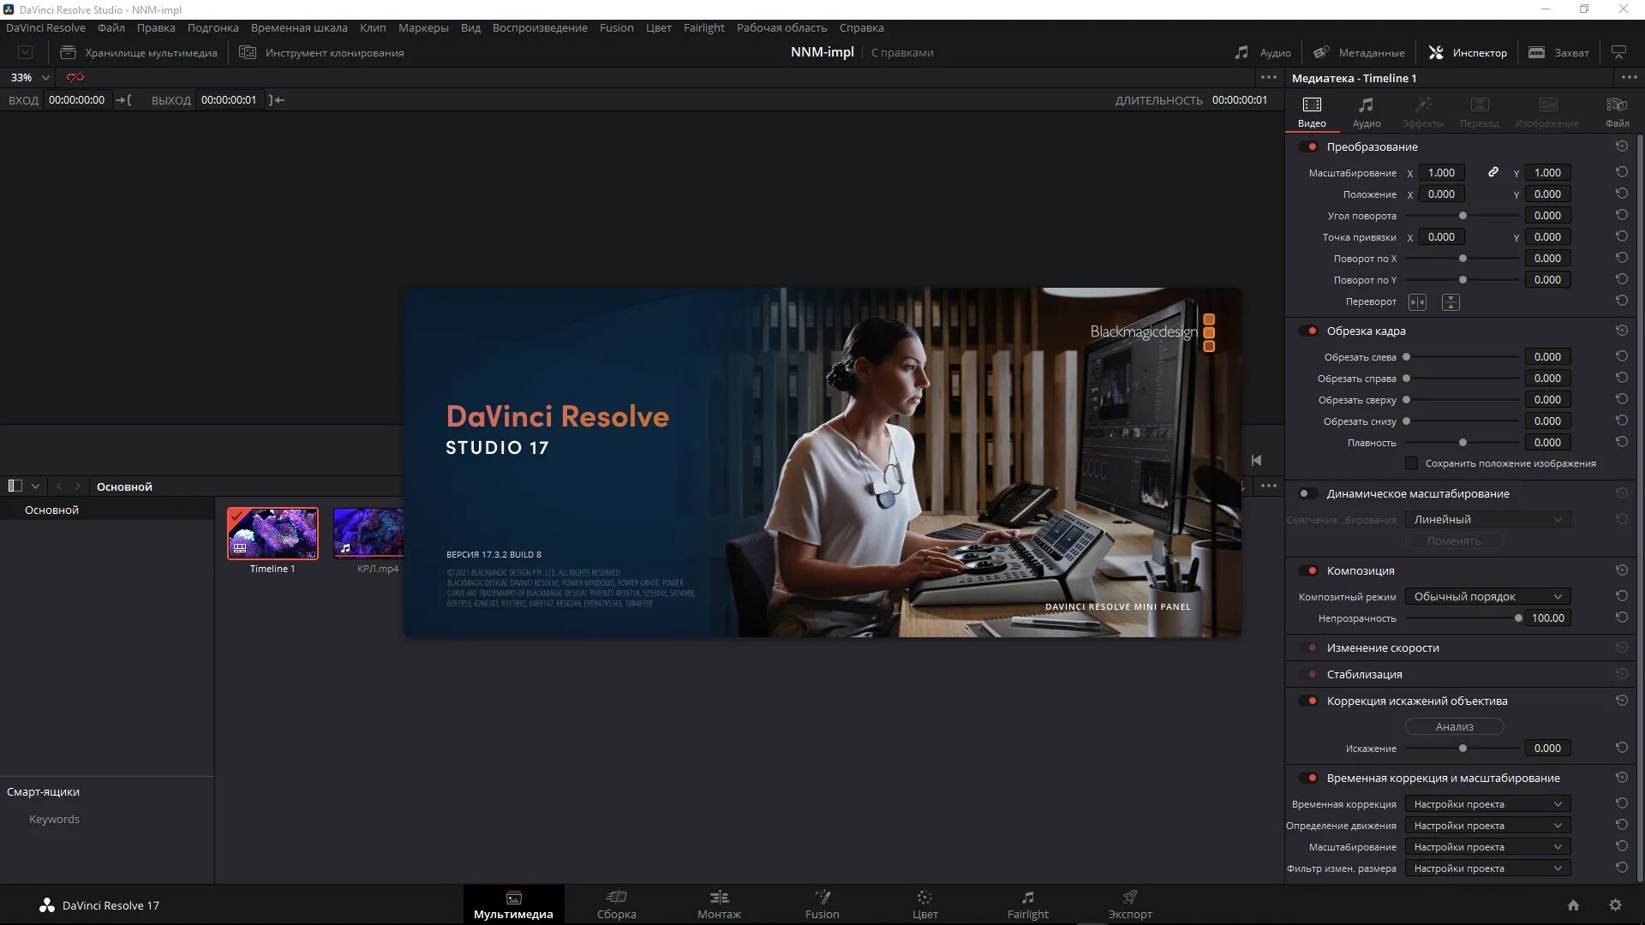Adjust the Opacity slider handle
The width and height of the screenshot is (1645, 925).
(1518, 618)
